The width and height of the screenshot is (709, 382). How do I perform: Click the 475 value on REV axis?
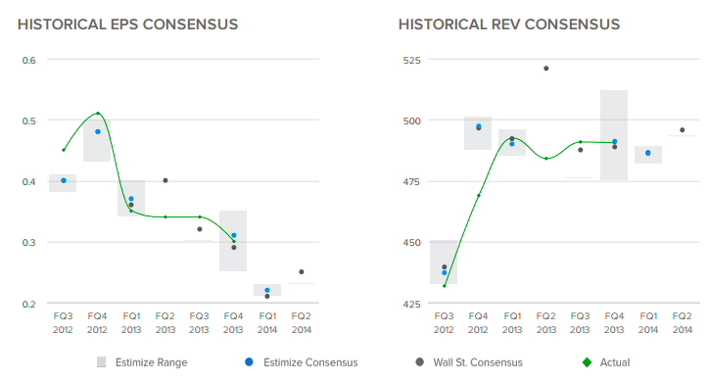coord(412,182)
